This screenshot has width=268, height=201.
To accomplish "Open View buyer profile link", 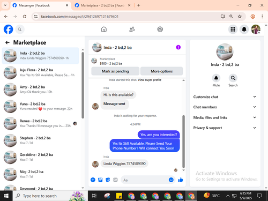I will [x=150, y=80].
